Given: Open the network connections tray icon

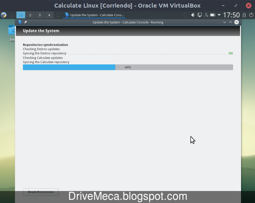Looking at the screenshot, I should click(x=200, y=15).
